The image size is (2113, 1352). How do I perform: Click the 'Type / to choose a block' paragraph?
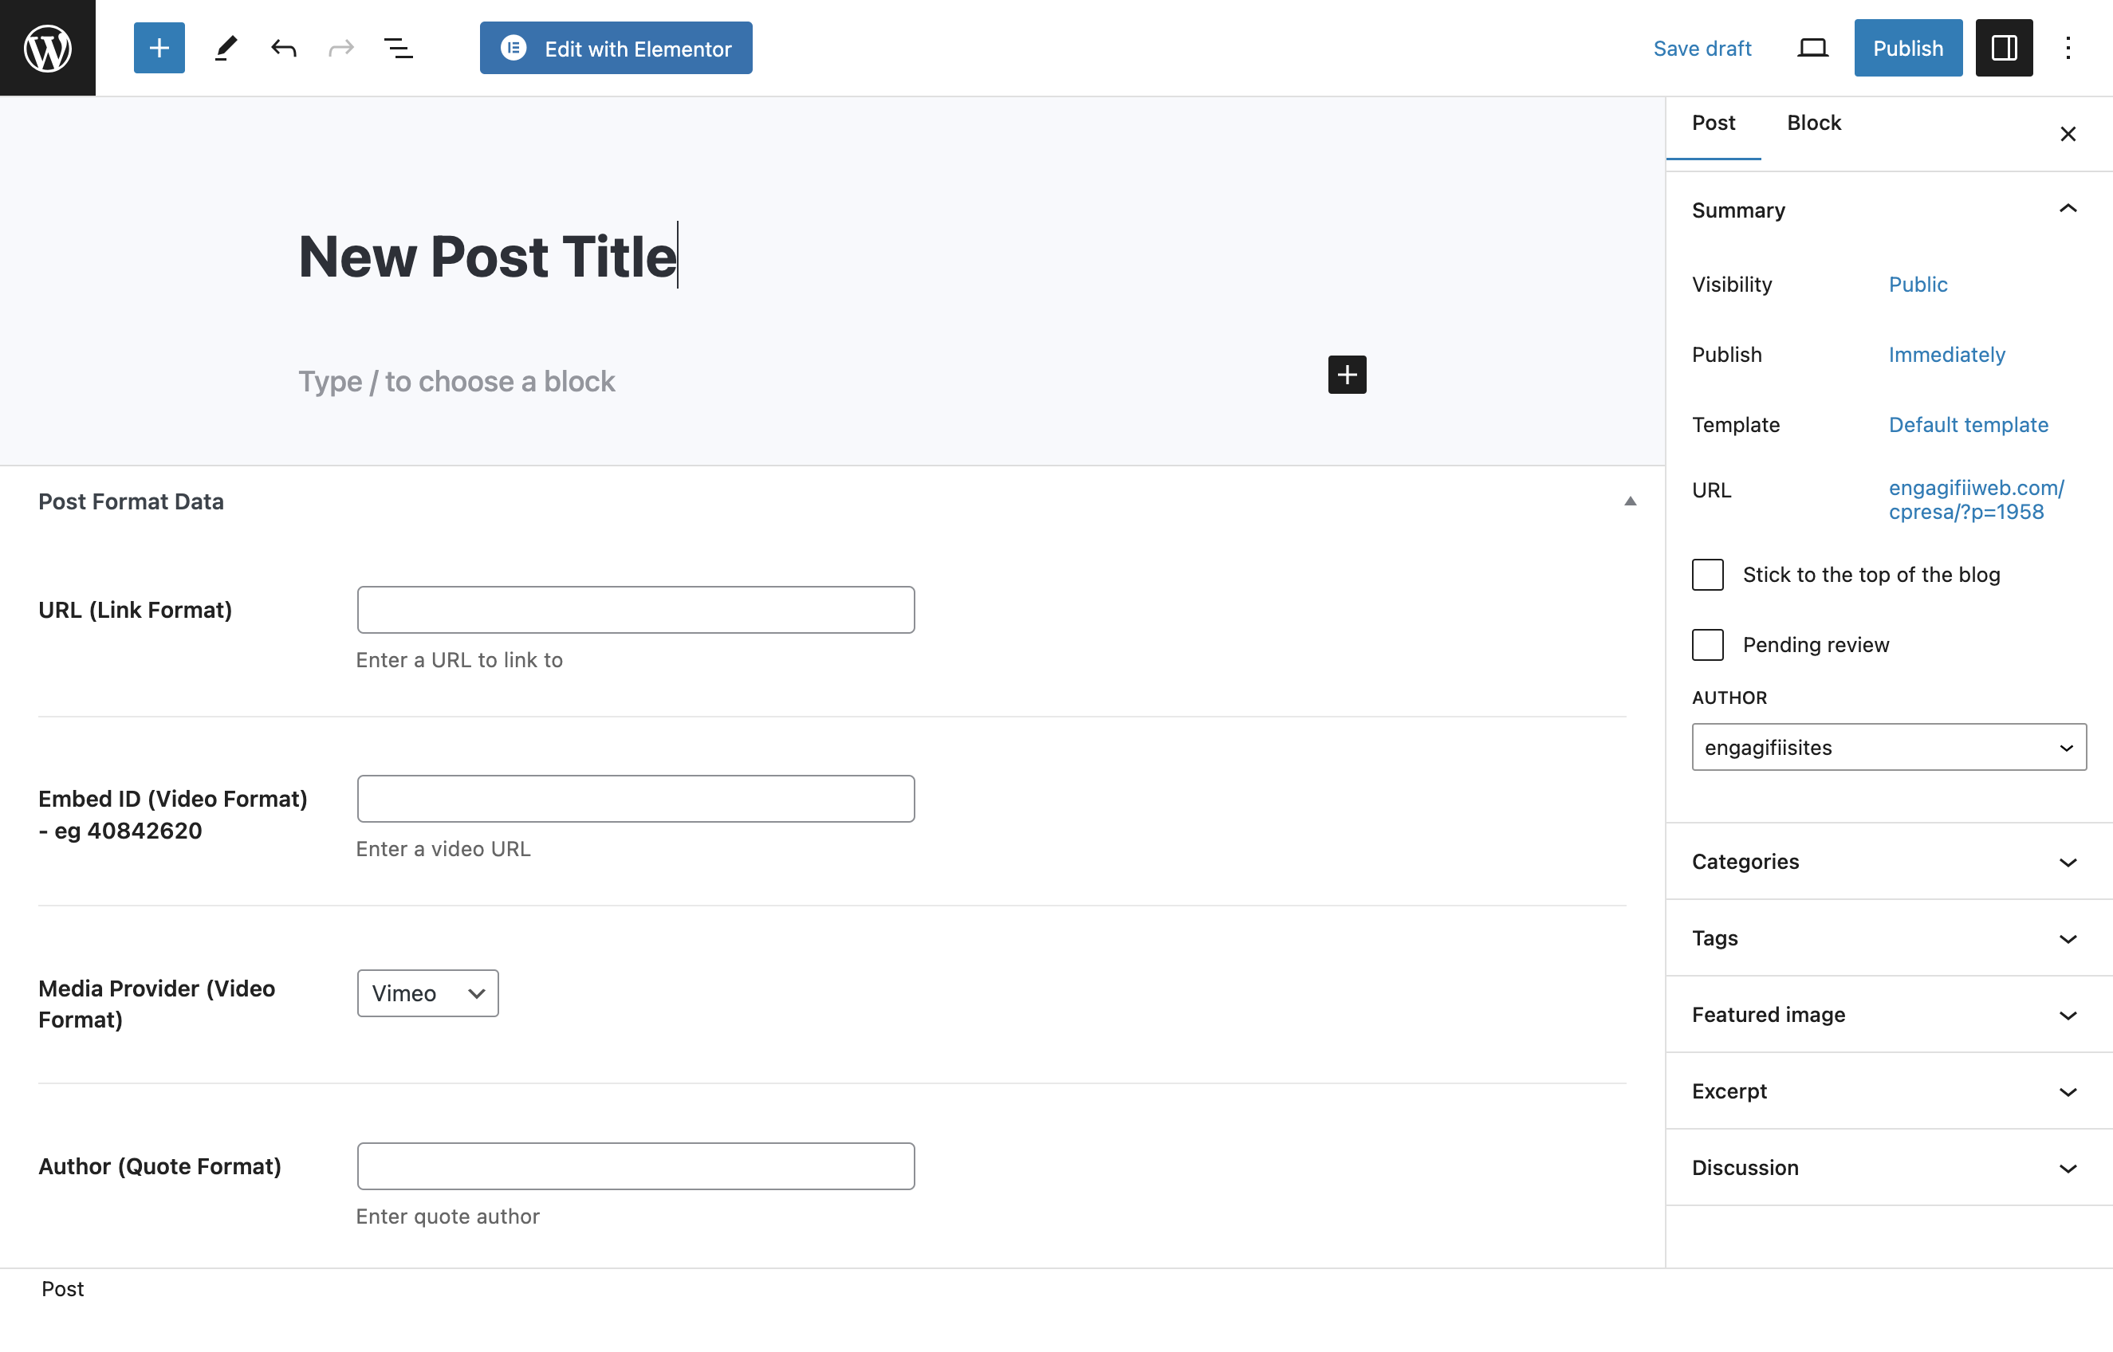(x=456, y=381)
